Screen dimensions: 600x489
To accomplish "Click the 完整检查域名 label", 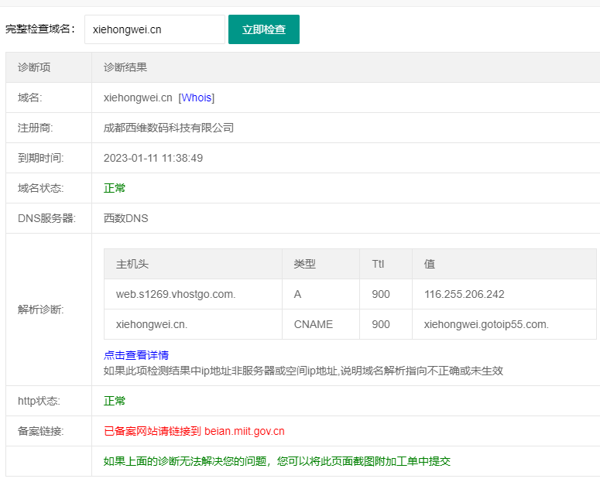I will (40, 29).
